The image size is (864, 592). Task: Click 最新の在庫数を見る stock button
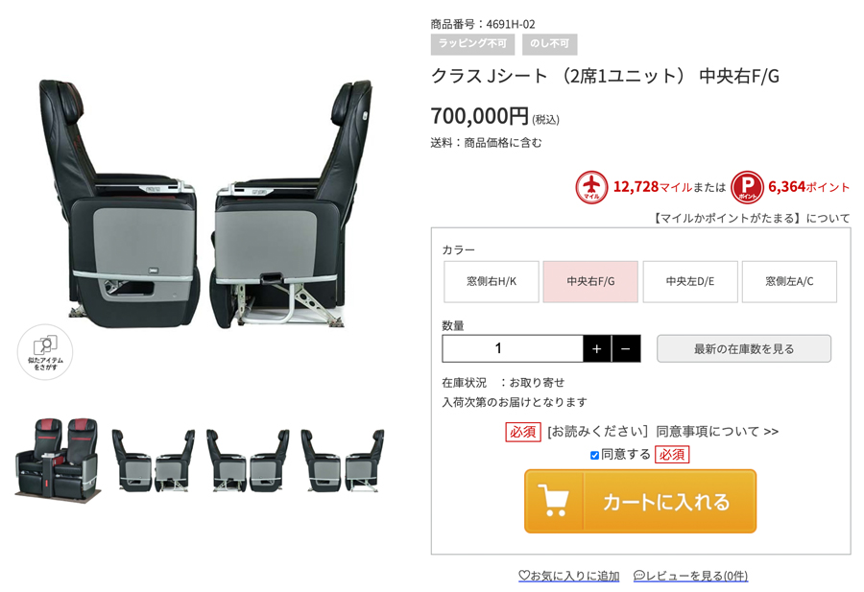coord(744,348)
